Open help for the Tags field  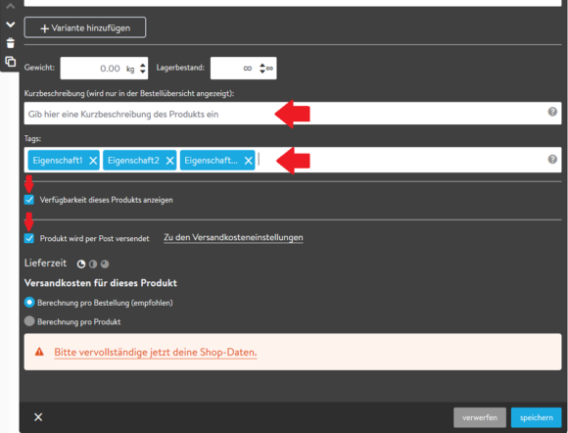(552, 159)
